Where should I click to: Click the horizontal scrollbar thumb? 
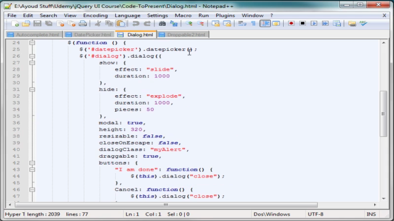pyautogui.click(x=166, y=205)
